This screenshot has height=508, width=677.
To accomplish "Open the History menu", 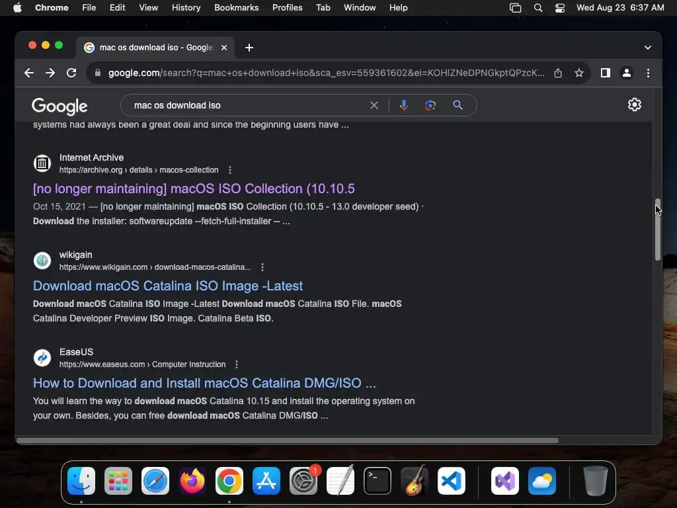I will (x=186, y=8).
